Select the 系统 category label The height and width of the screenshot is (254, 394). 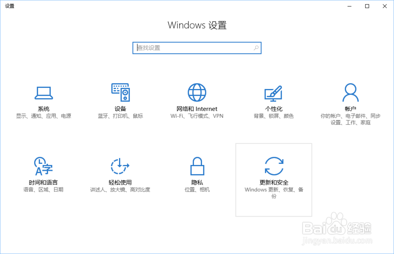(x=43, y=109)
